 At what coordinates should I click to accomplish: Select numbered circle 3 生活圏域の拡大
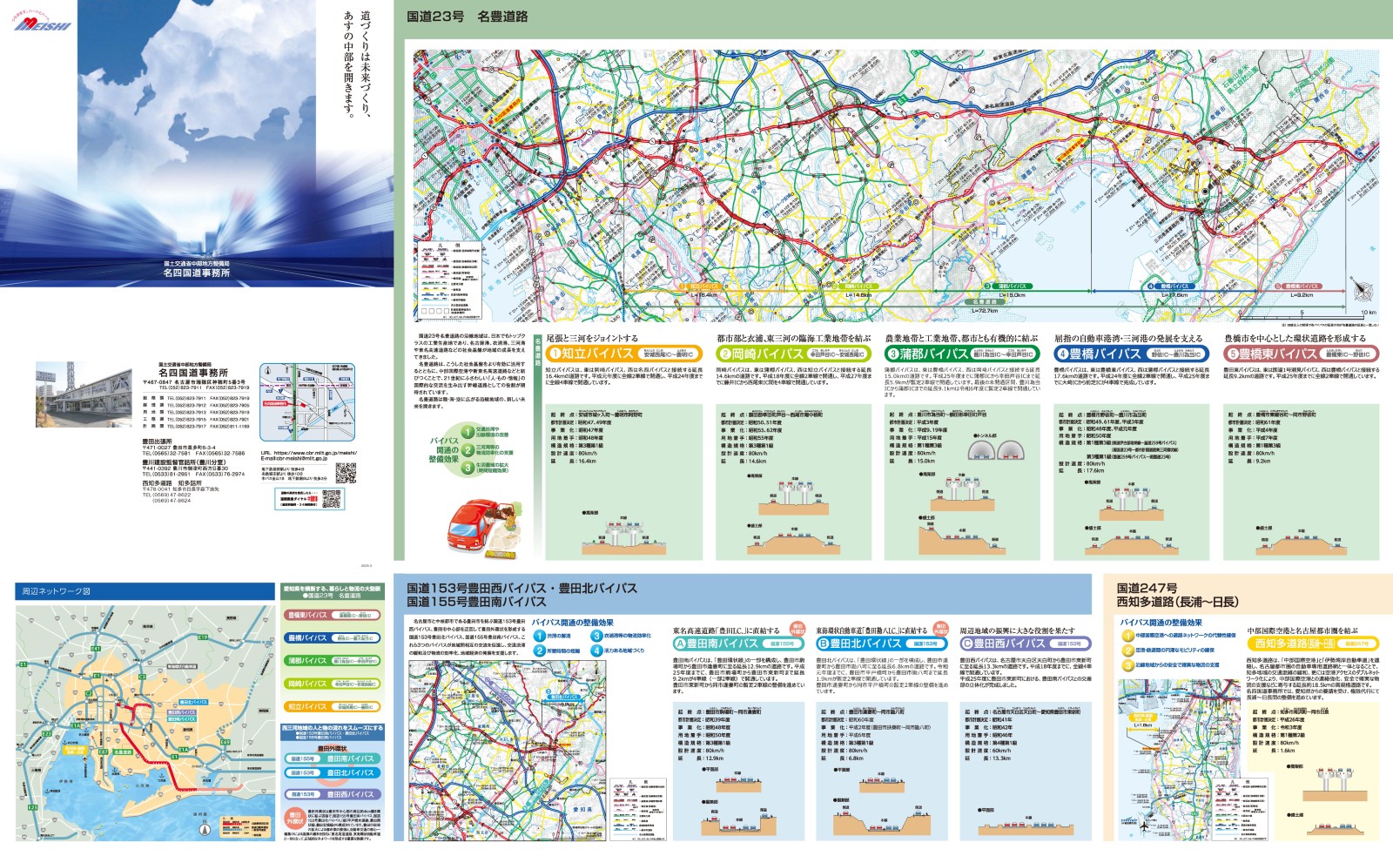pyautogui.click(x=466, y=468)
